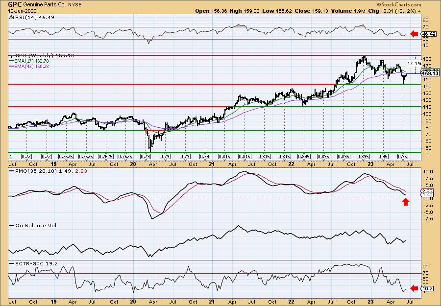
Task: Click the bold 159.13 price axis tag
Action: (430, 73)
